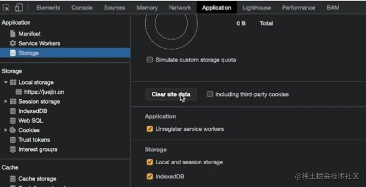Expand the Cookies tree node
Screen dimensions: 366x187
coord(6,130)
